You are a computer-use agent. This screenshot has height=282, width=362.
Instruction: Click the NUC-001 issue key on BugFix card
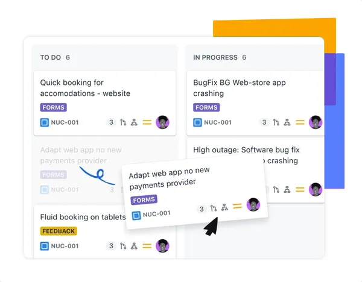point(217,122)
